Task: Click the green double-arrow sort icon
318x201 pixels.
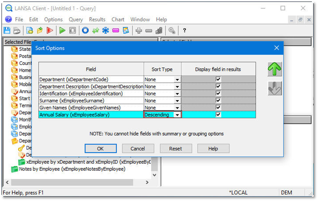Action: pyautogui.click(x=96, y=31)
